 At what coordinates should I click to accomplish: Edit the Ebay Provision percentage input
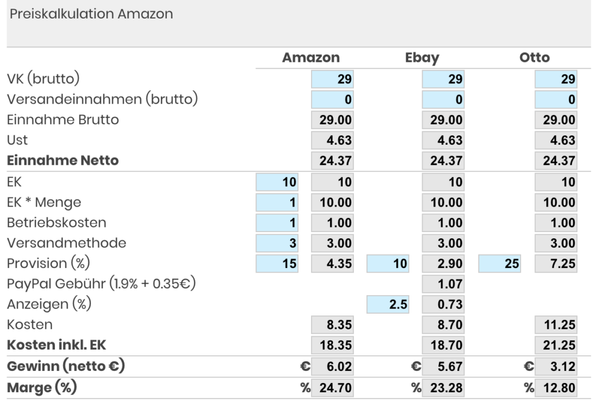[389, 264]
